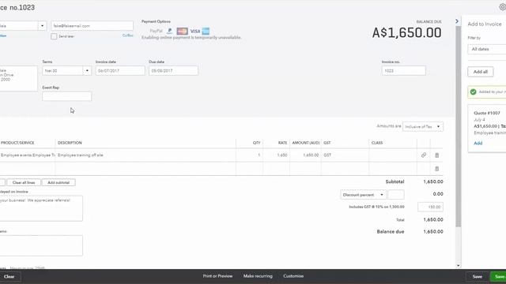Click Print or Preview in footer
The image size is (506, 284).
(217, 276)
